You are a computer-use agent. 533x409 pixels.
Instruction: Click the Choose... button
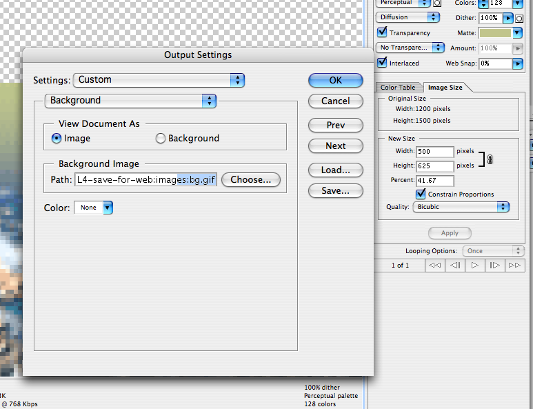pyautogui.click(x=250, y=180)
